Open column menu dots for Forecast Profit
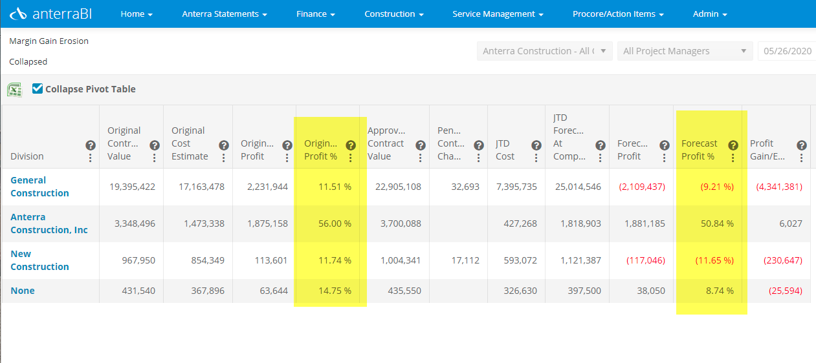The height and width of the screenshot is (363, 816). 665,158
